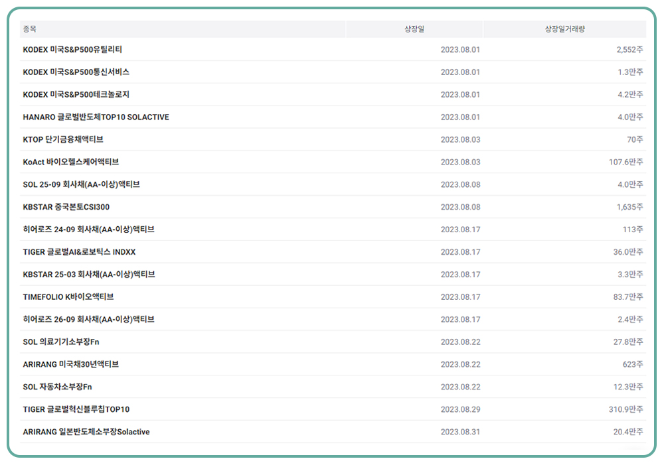
Task: Open KODEX 미국S&P500유틸리티 entry
Action: click(72, 50)
